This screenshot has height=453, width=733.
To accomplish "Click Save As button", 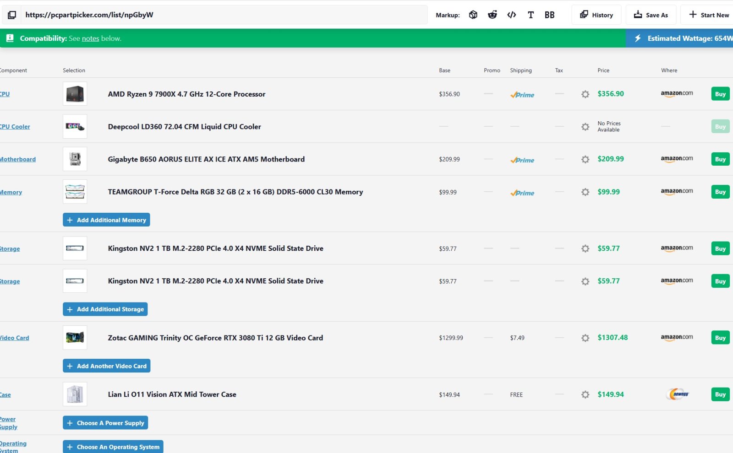I will point(651,15).
